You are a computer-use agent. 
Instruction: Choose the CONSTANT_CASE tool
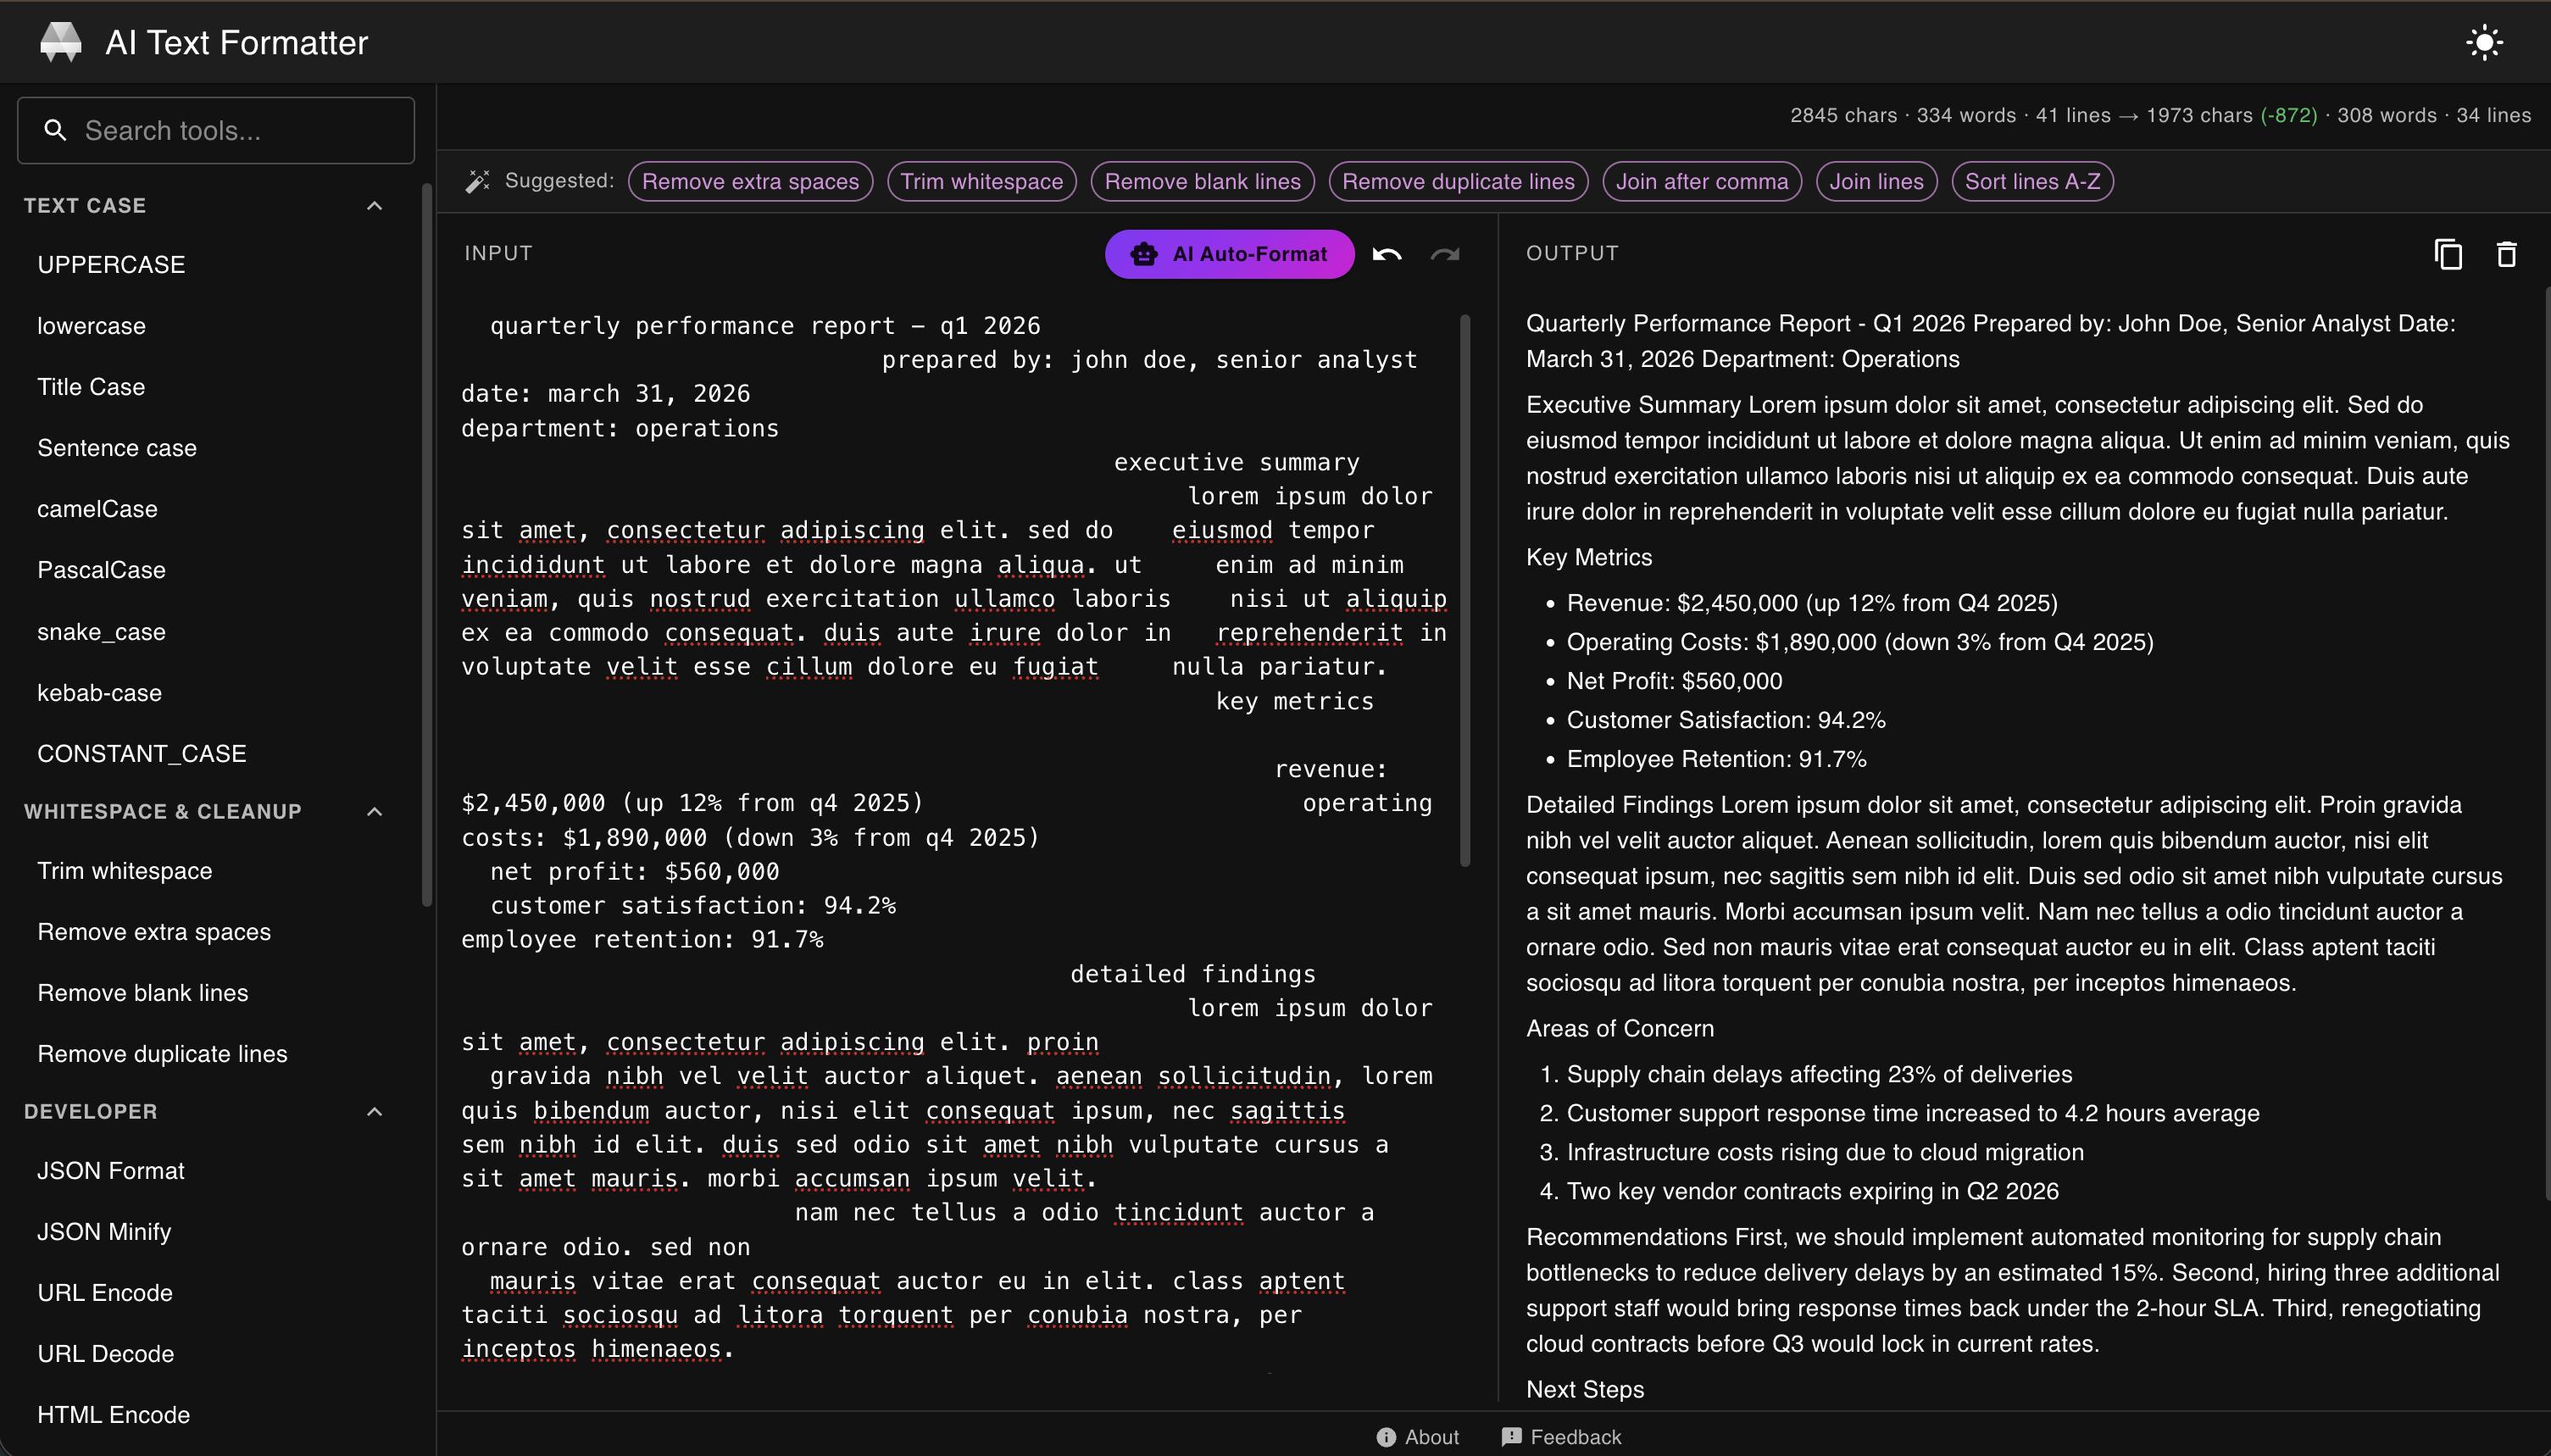pyautogui.click(x=141, y=753)
